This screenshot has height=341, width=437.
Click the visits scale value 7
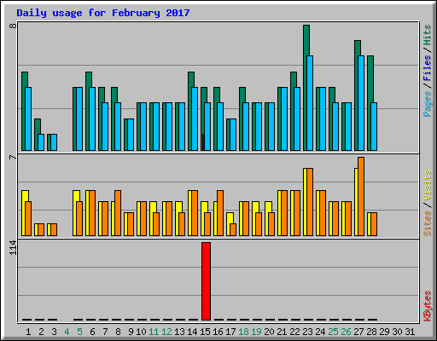(x=13, y=157)
